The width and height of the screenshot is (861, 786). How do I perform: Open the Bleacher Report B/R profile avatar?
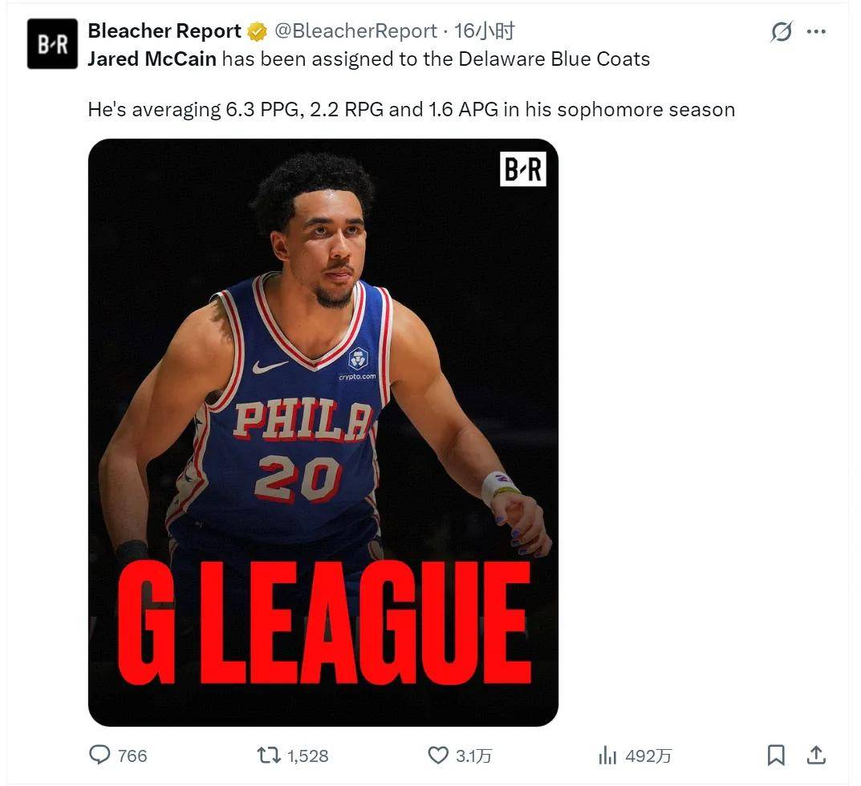[52, 44]
